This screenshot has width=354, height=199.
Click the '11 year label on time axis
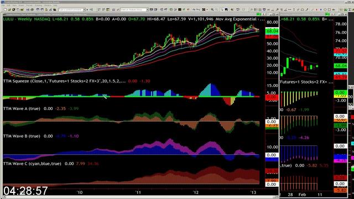(138, 192)
